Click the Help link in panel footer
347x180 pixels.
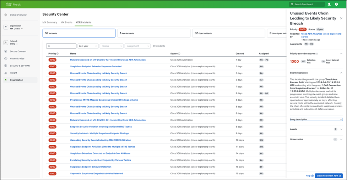click(x=308, y=176)
